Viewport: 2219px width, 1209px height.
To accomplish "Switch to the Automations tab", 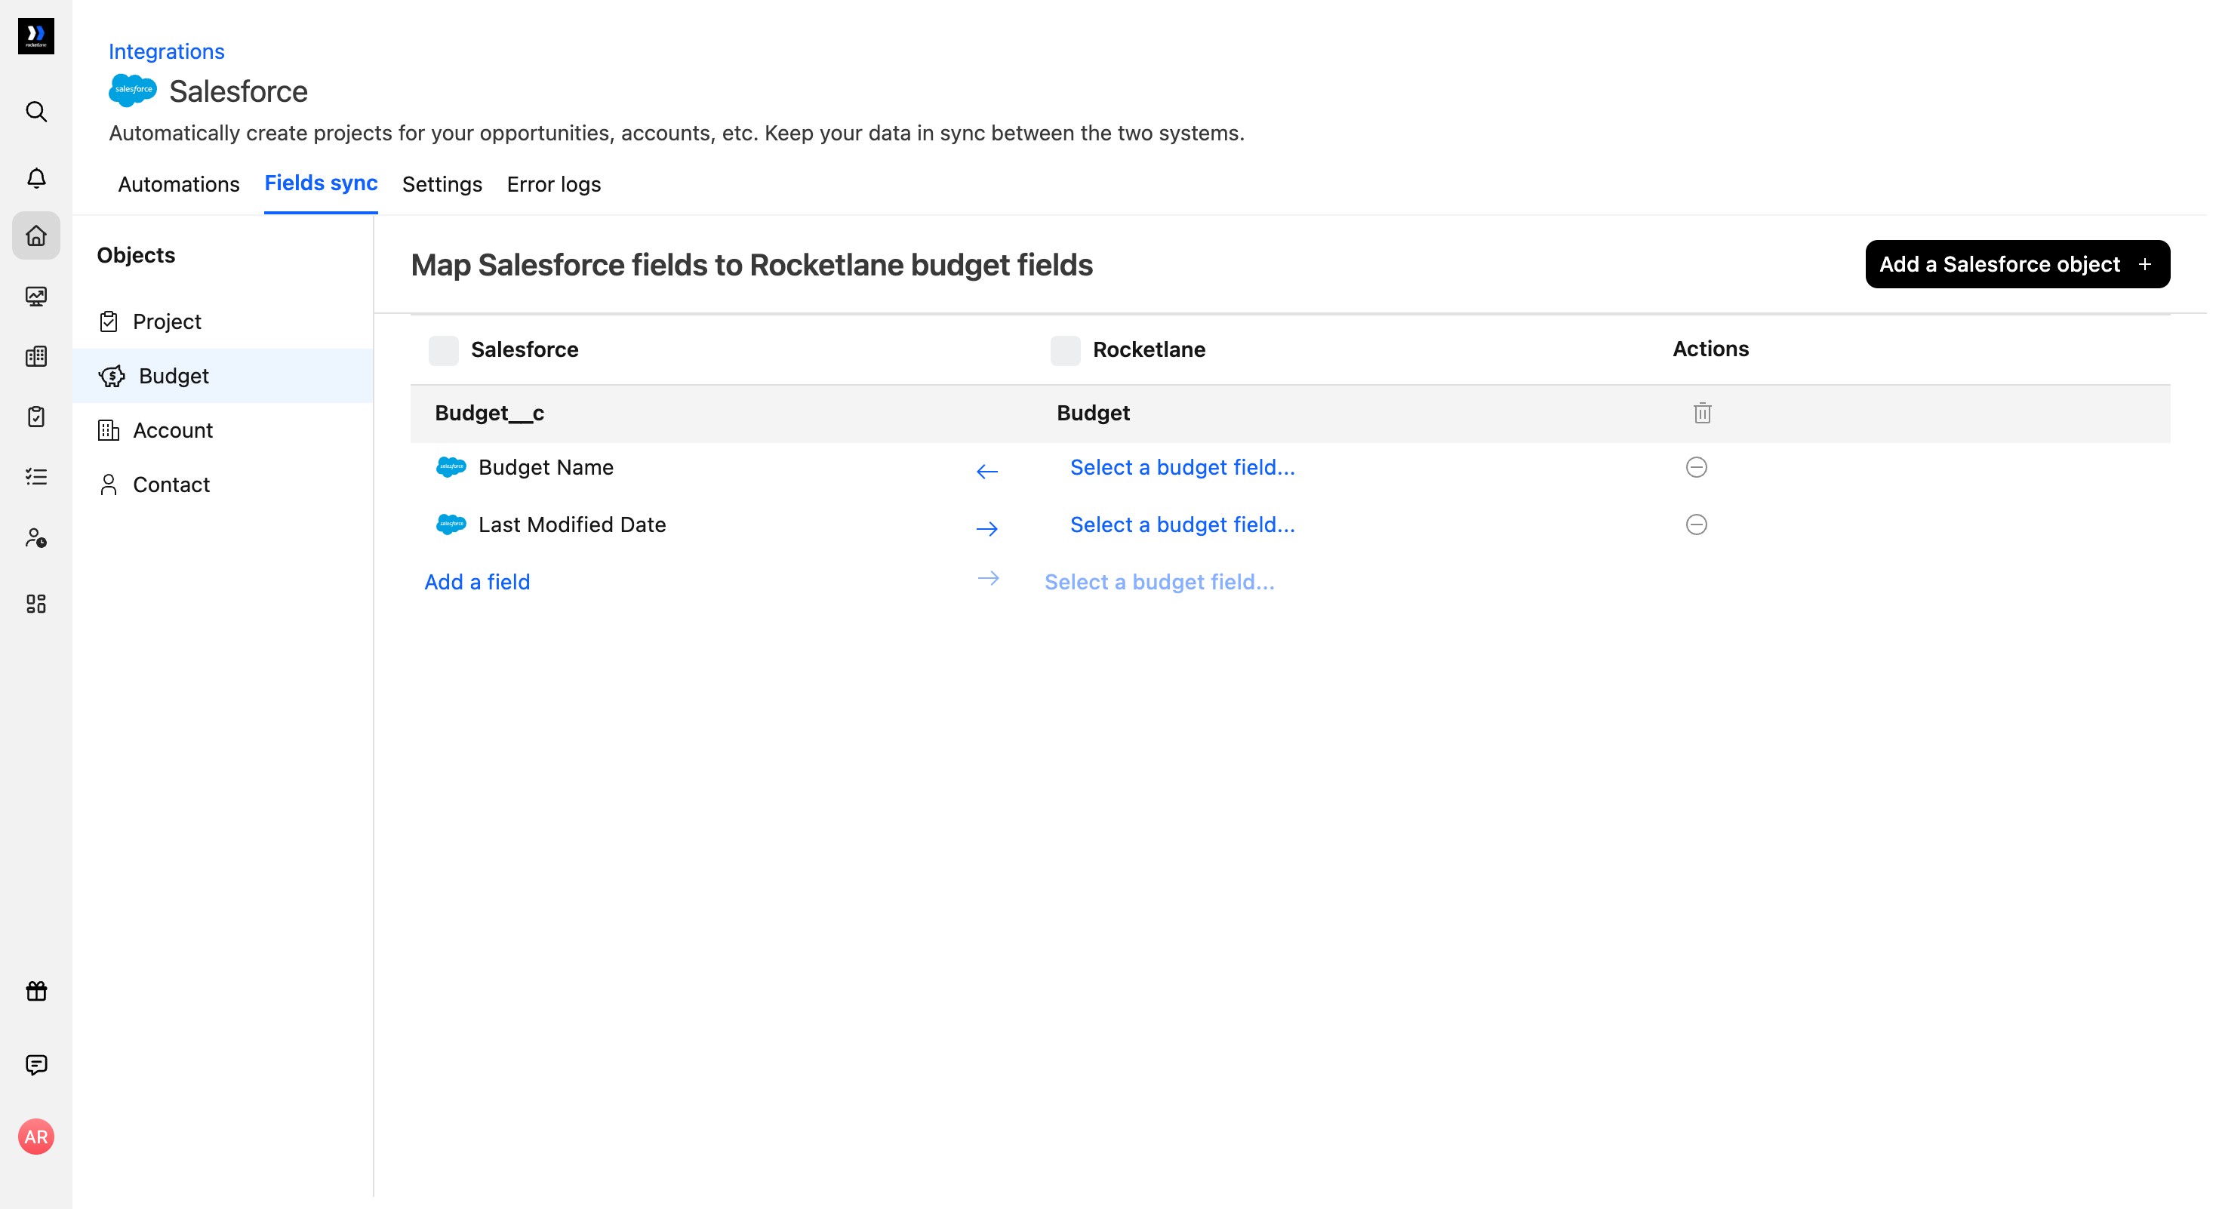I will tap(178, 184).
